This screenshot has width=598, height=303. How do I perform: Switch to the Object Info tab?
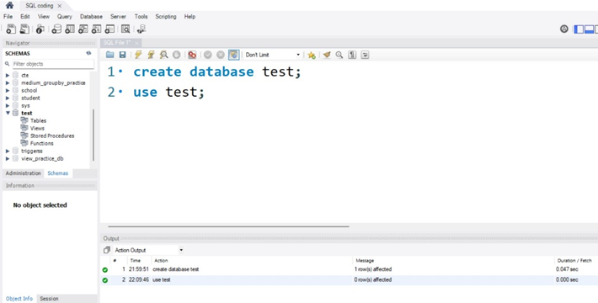[x=19, y=299]
